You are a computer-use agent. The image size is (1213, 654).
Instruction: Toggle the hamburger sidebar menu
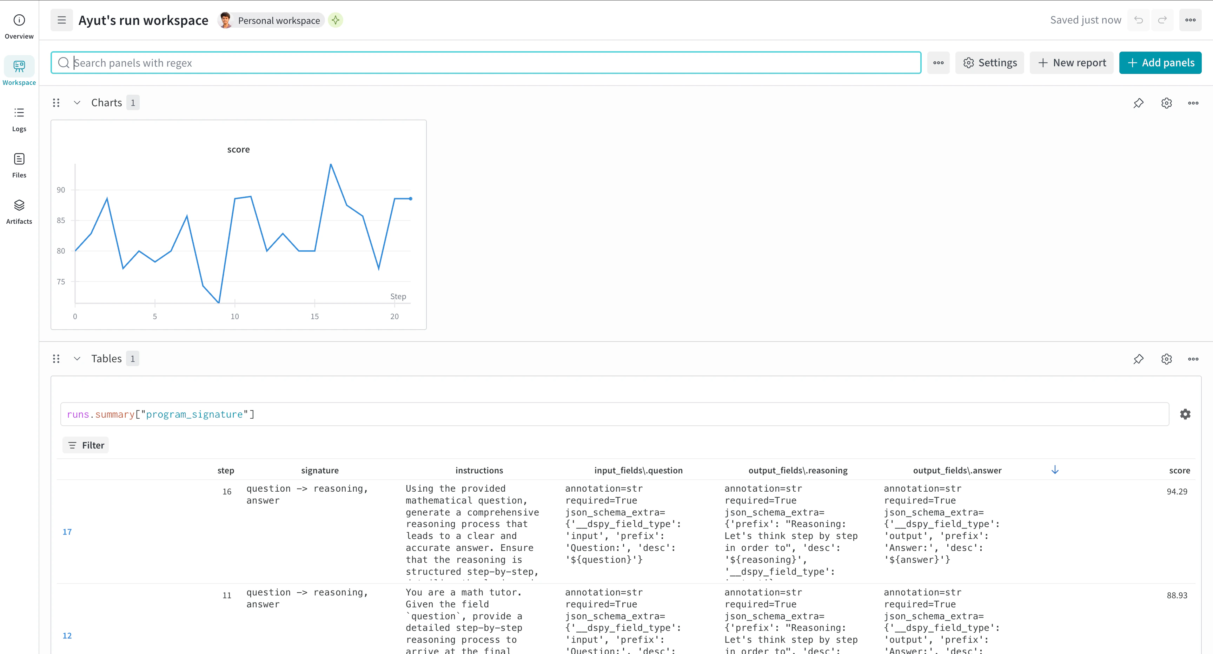click(62, 20)
